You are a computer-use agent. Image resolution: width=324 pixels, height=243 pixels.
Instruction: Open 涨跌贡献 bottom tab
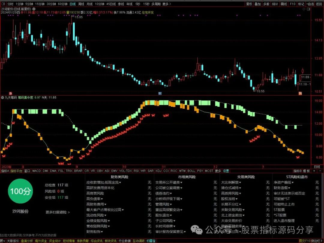(83, 241)
